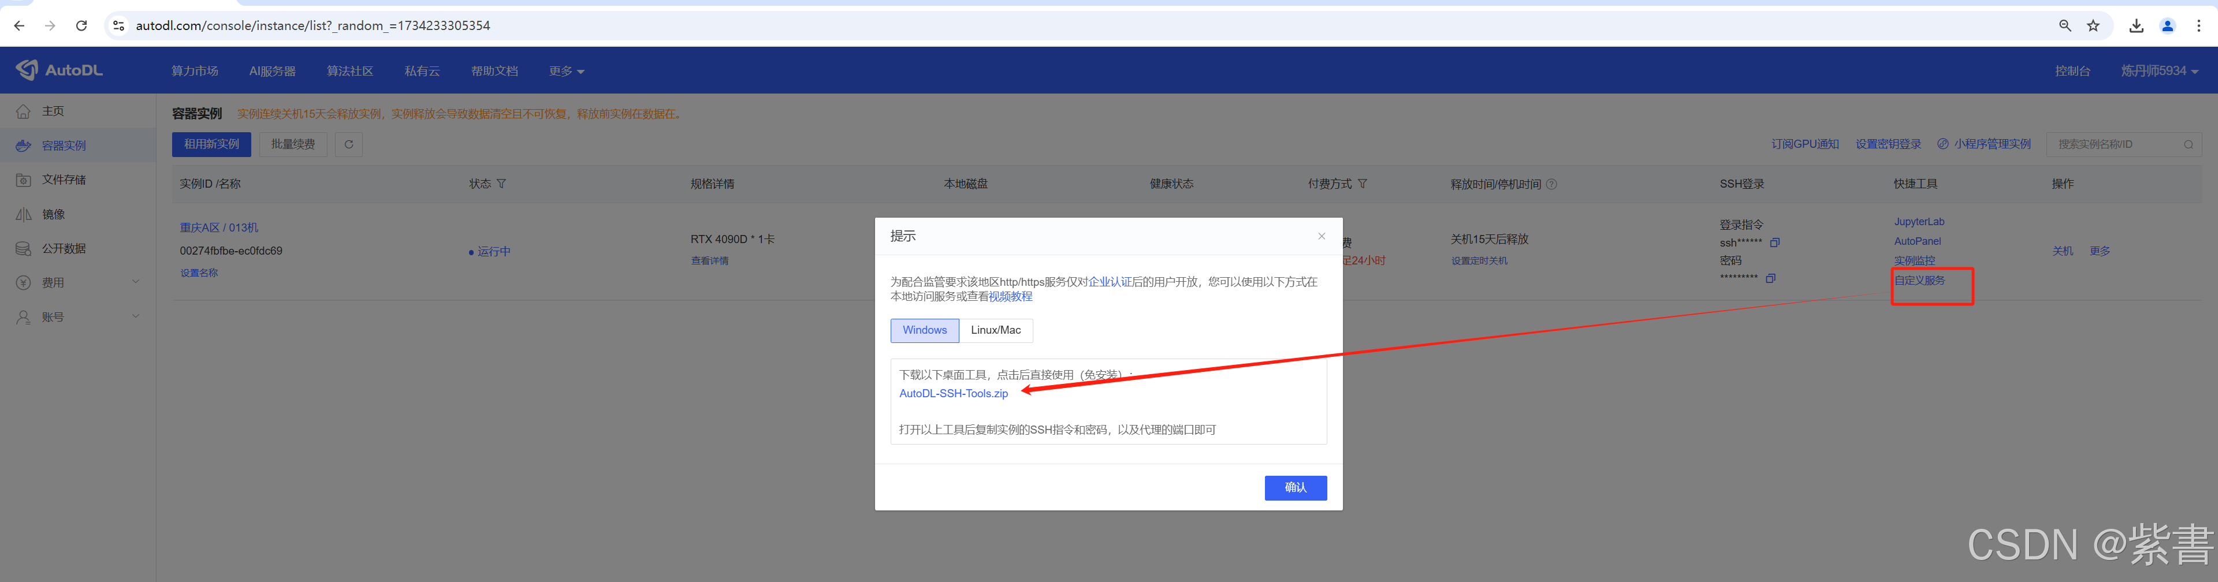The width and height of the screenshot is (2218, 582).
Task: Filter by 付费方式 using the funnel icon
Action: [1362, 184]
